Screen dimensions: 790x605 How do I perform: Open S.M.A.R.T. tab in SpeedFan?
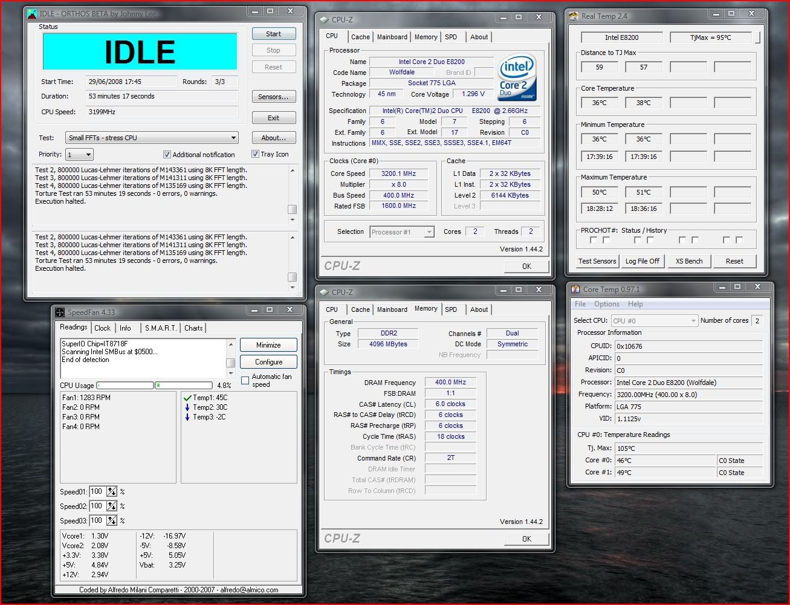click(161, 328)
